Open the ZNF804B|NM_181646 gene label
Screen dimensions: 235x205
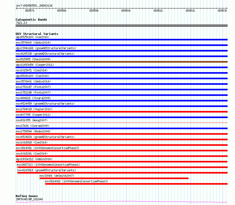pos(29,199)
